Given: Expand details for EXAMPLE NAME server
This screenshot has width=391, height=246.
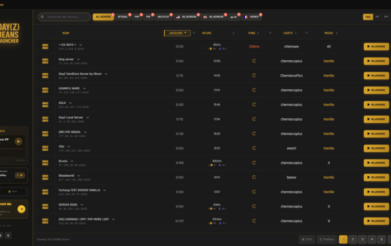Looking at the screenshot, I should click(x=84, y=88).
